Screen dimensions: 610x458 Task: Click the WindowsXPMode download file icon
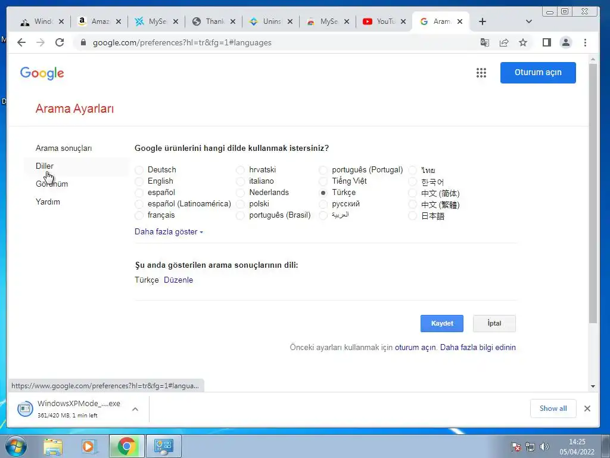[25, 409]
